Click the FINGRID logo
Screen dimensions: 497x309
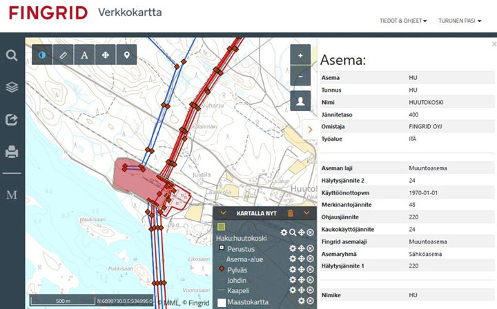point(48,13)
